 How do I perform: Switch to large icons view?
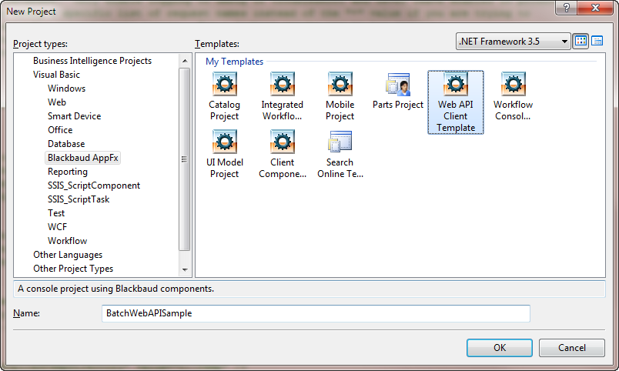[x=581, y=41]
